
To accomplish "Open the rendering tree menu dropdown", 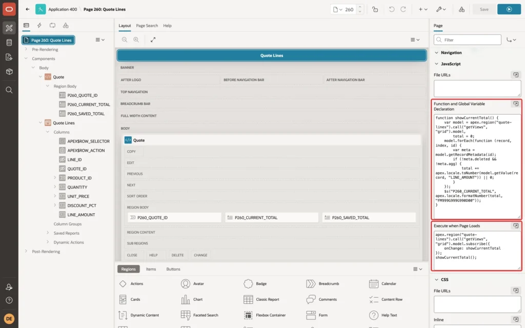I will (x=100, y=39).
